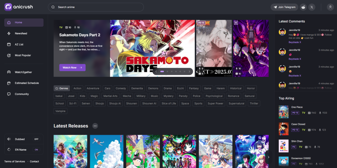
Task: Go to next slide in hero carousel
Action: pyautogui.click(x=189, y=71)
